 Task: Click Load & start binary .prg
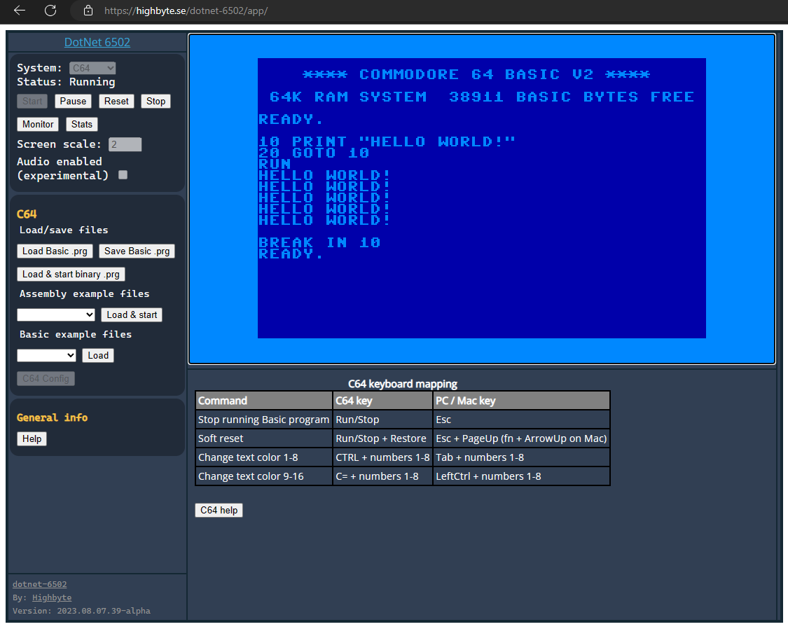point(71,275)
